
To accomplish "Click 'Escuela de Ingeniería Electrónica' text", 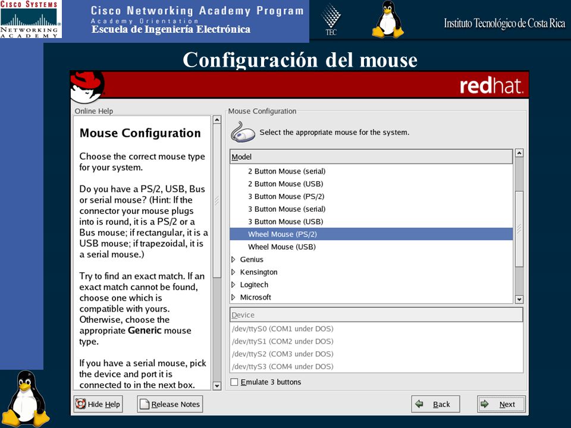I will coord(171,29).
